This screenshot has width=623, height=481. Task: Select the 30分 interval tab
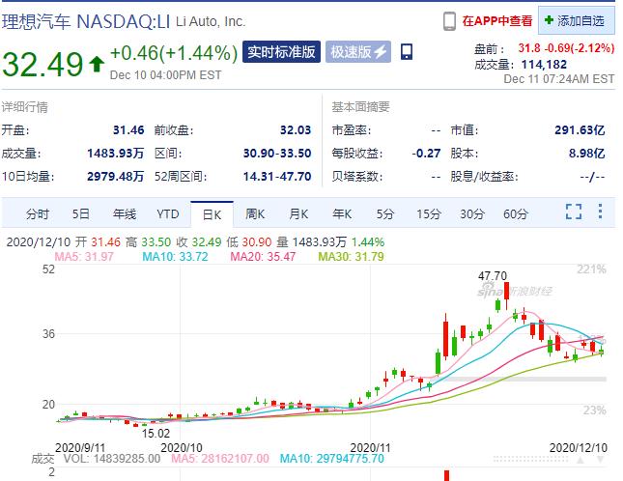(x=472, y=214)
